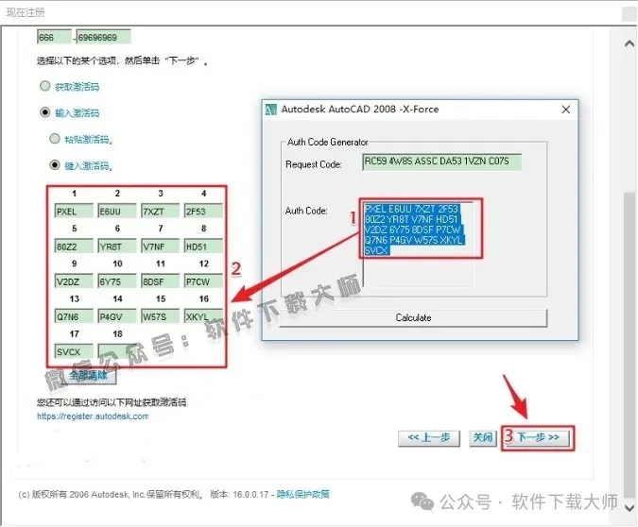Choose the 粘贴激活码 radio button

55,139
